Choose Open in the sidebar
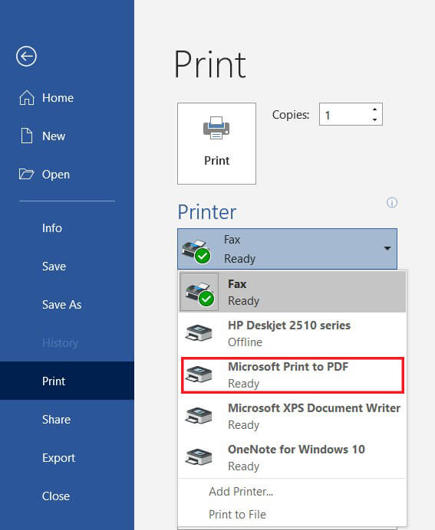 67,174
